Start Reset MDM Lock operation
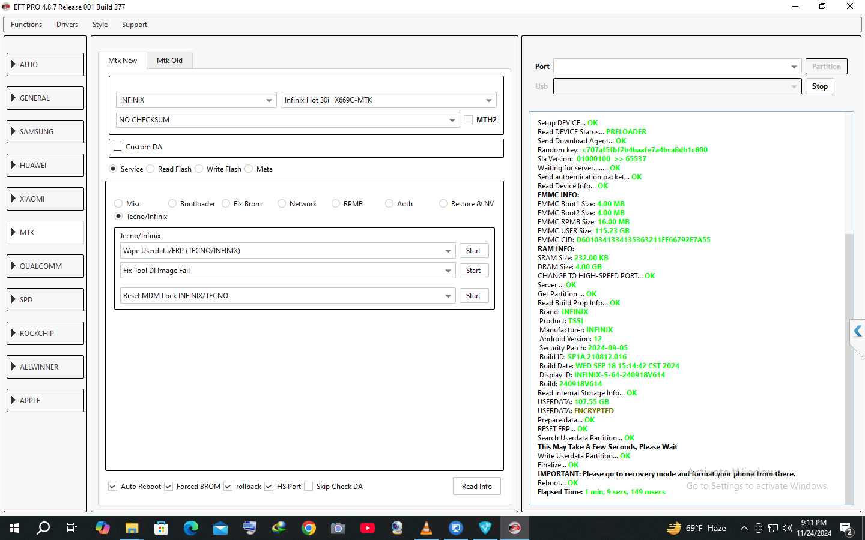The image size is (865, 540). (473, 296)
